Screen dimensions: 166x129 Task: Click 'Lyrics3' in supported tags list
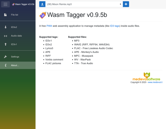pyautogui.click(x=49, y=48)
